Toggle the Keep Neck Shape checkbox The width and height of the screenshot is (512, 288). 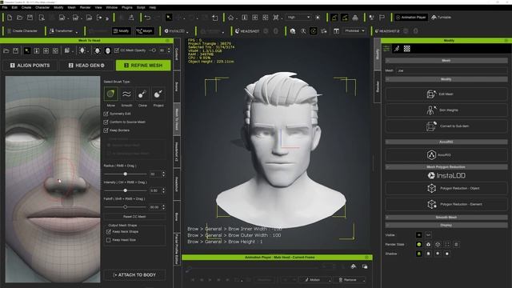(x=109, y=231)
